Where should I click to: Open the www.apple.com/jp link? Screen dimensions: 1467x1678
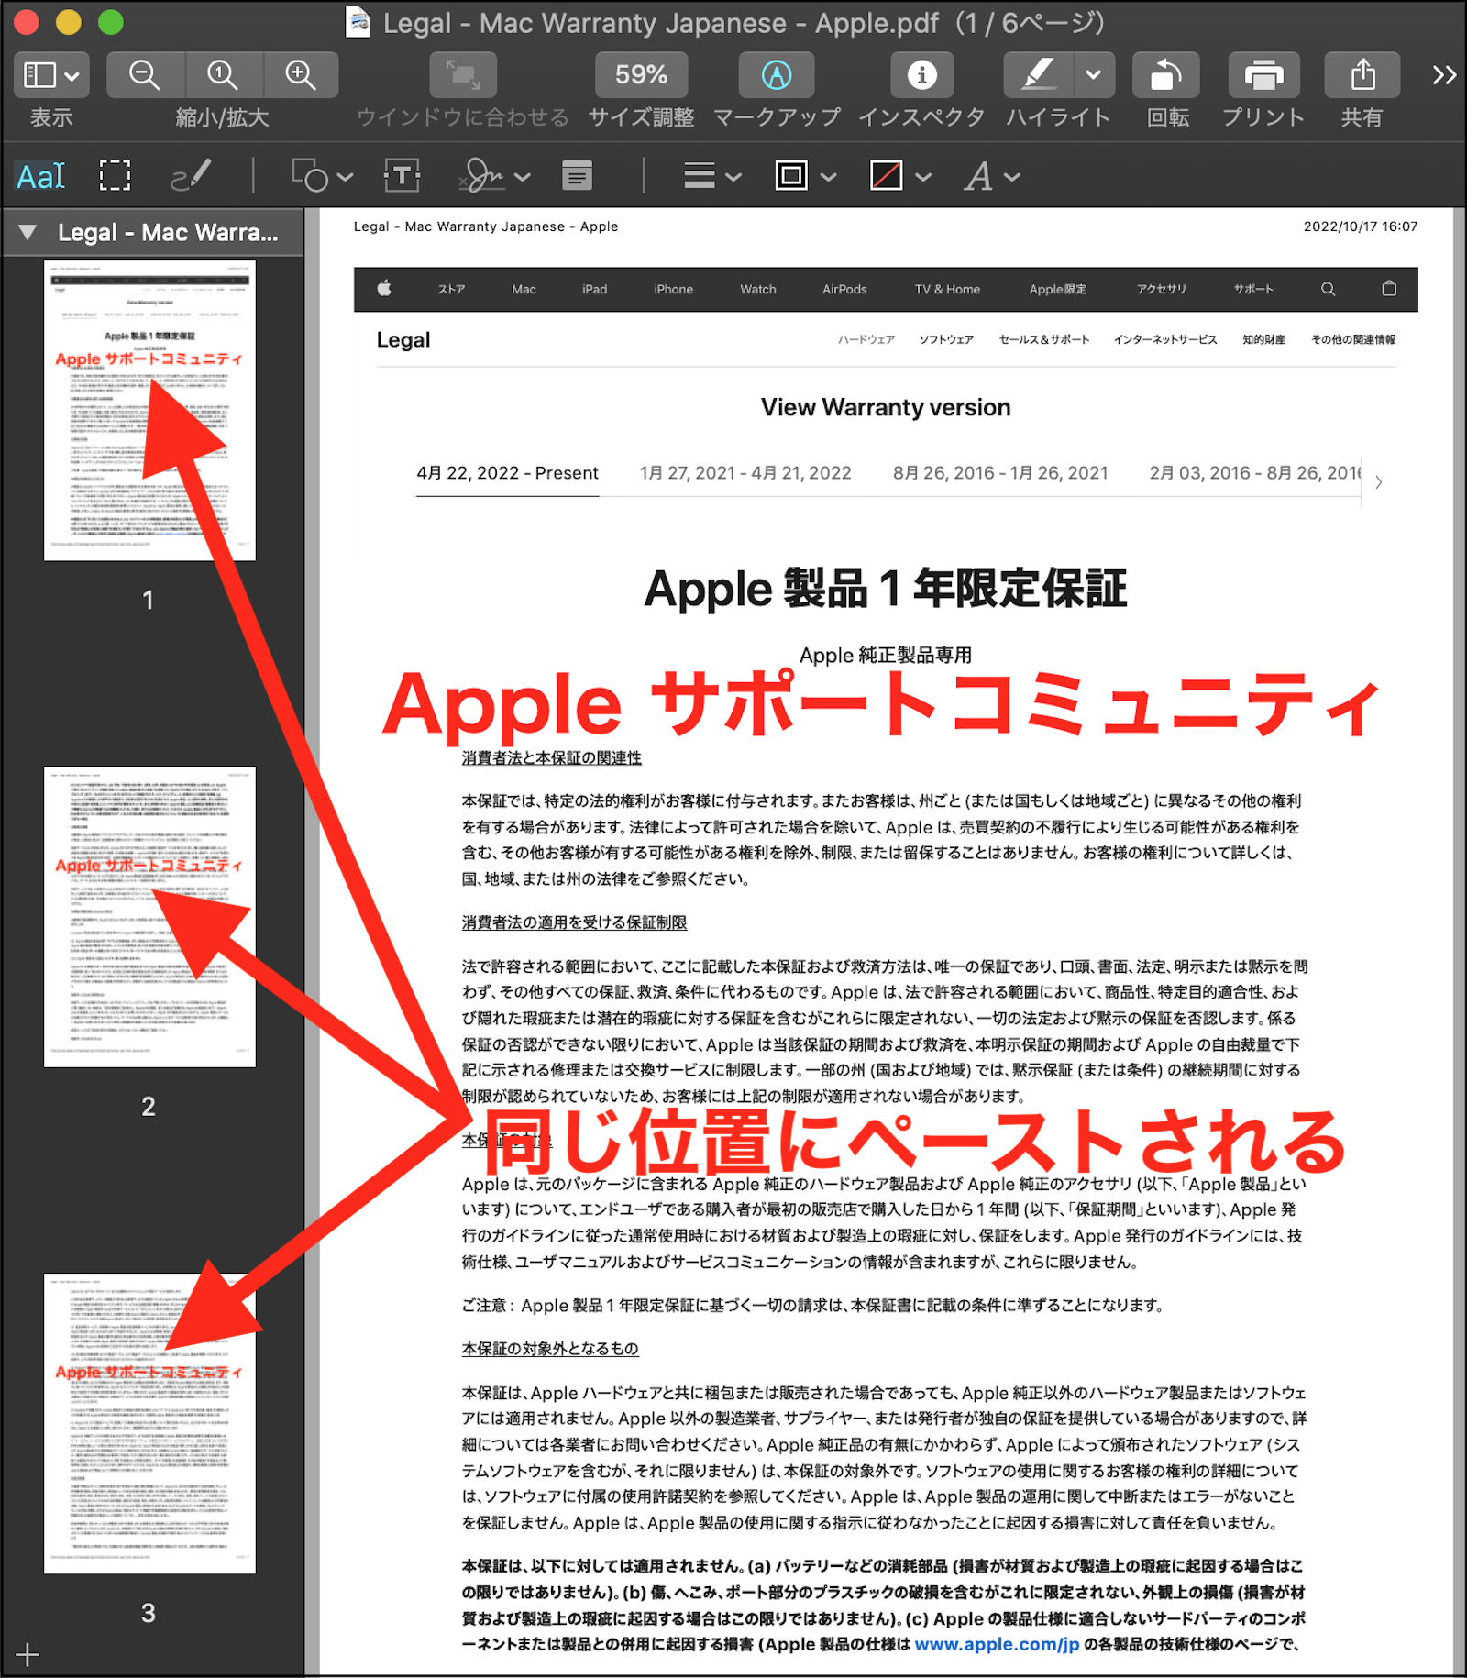[x=997, y=1644]
